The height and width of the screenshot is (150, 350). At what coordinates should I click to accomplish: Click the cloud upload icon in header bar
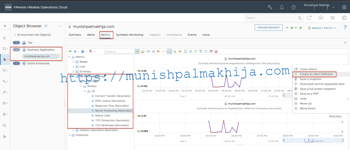pos(321,18)
